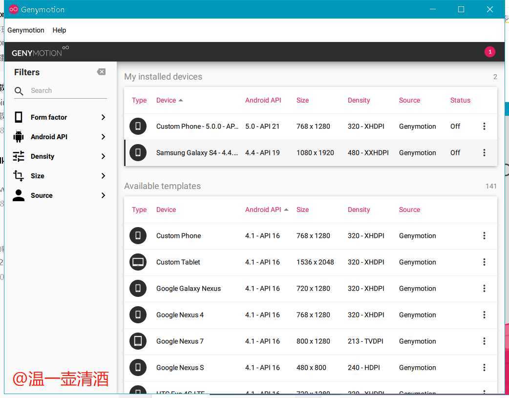Sort installed devices by Status
Screen dimensions: 509x398
pos(460,100)
